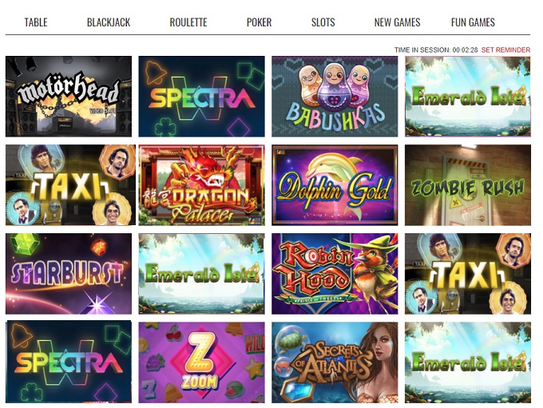
Task: Go to the Poker tab
Action: tap(259, 22)
